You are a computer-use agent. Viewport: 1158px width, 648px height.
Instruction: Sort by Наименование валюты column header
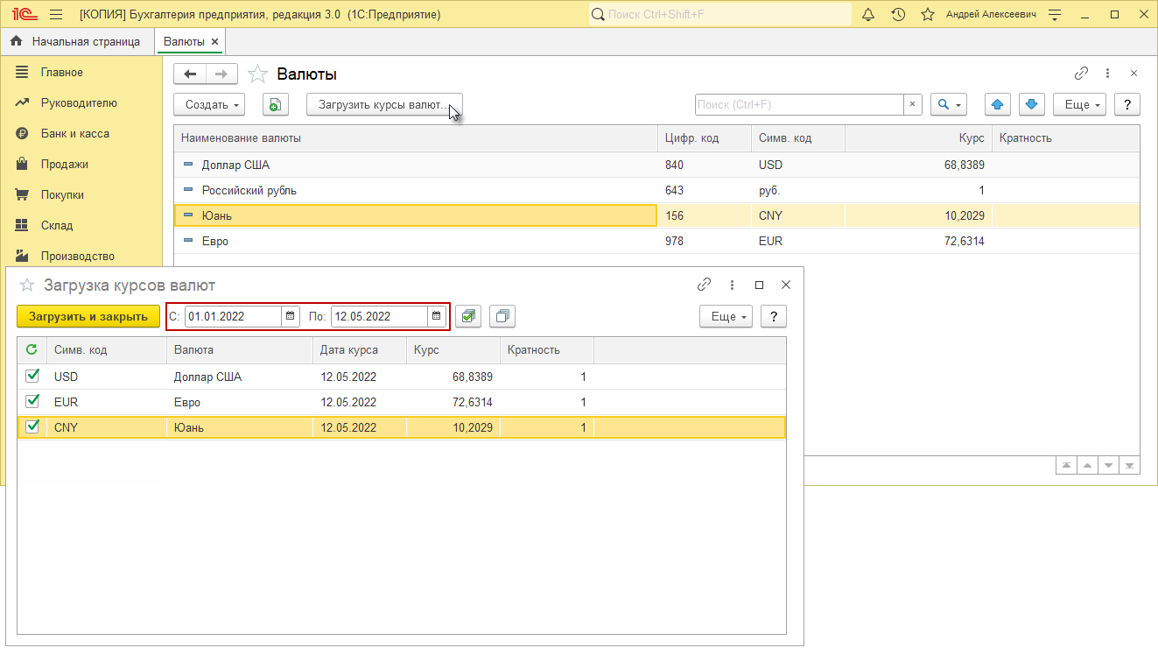[416, 138]
